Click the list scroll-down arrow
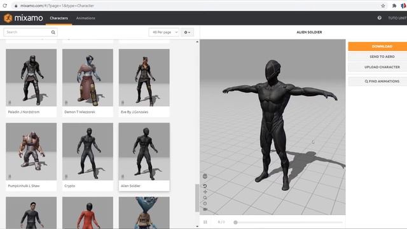This screenshot has width=407, height=229. click(197, 226)
